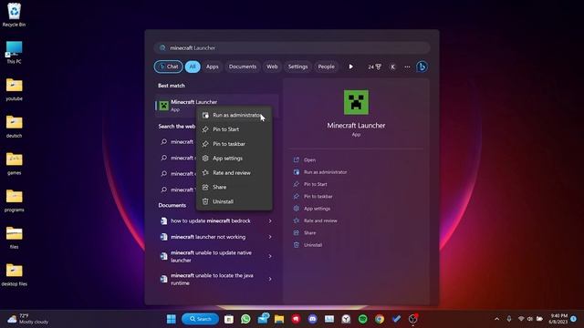This screenshot has height=328, width=584.
Task: Select the deutsch desktop folder
Action: 15,127
